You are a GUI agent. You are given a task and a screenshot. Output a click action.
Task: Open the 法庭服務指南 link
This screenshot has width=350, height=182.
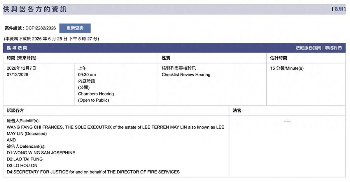click(x=308, y=48)
